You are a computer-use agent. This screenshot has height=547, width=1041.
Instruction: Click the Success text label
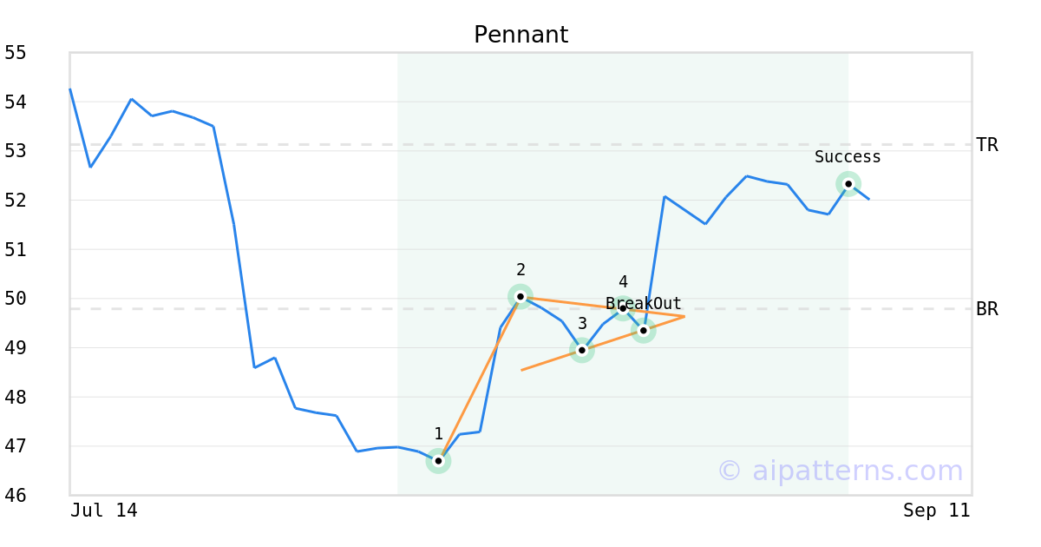click(848, 157)
